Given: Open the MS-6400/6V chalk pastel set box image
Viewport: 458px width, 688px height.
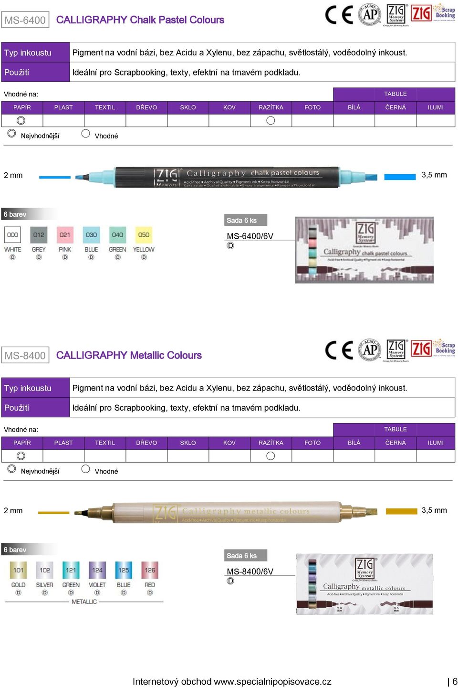Looking at the screenshot, I should point(364,250).
